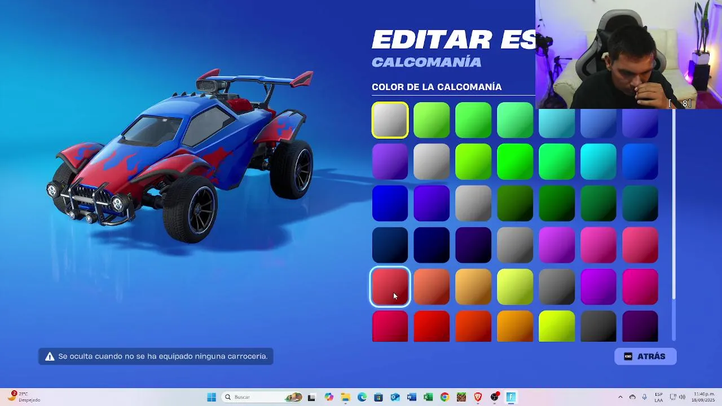
Task: Choose the charcoal black swatch
Action: pyautogui.click(x=598, y=326)
